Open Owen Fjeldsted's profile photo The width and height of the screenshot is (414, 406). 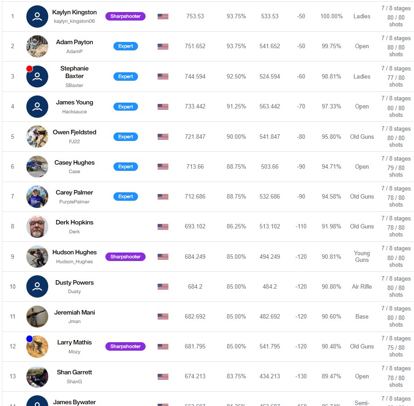tap(37, 137)
